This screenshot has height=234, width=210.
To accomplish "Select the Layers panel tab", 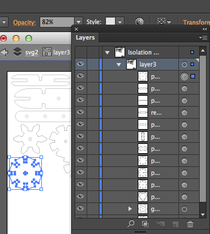I will pyautogui.click(x=85, y=37).
